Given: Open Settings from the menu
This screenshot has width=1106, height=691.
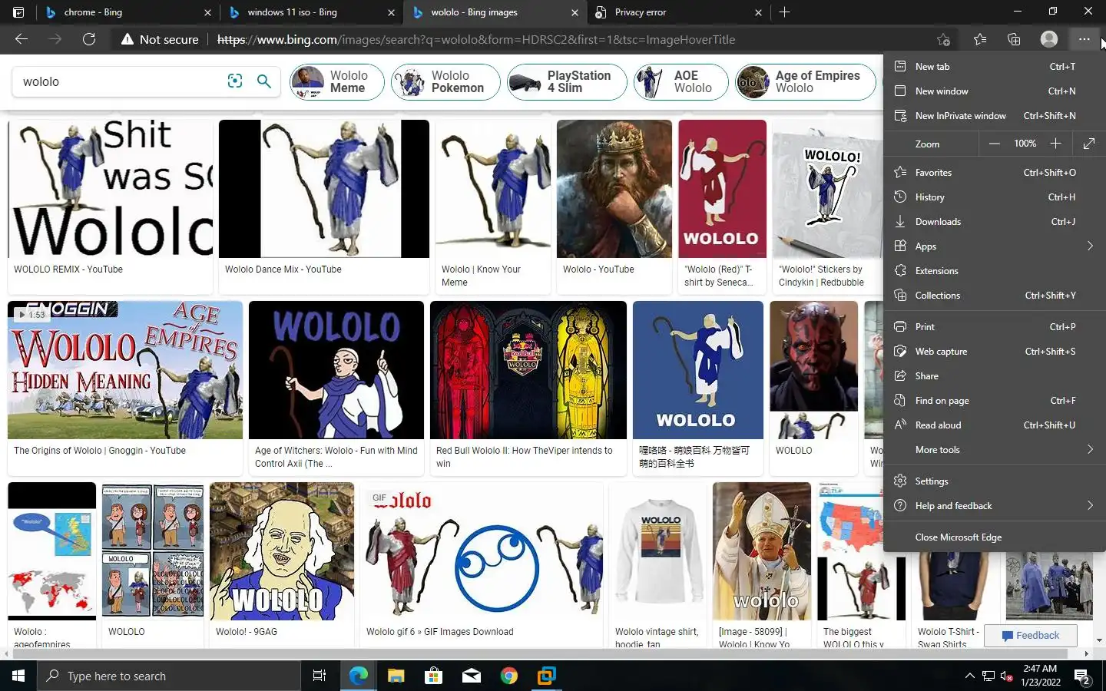Looking at the screenshot, I should 995,481.
